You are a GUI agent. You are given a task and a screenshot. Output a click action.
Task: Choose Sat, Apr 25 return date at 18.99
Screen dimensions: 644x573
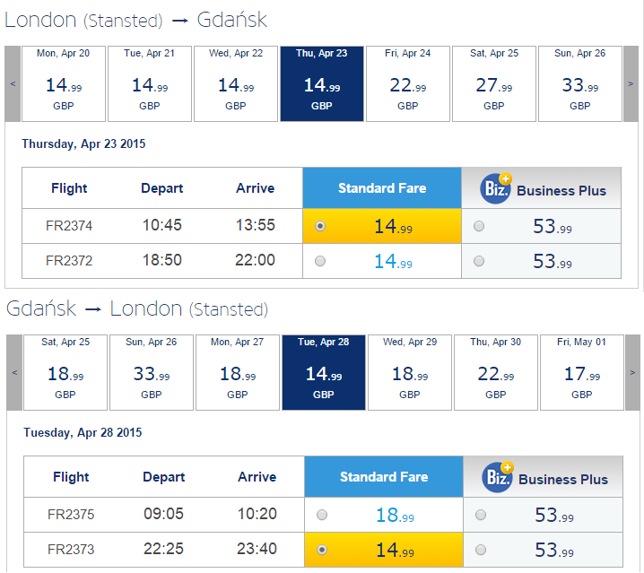click(x=65, y=372)
